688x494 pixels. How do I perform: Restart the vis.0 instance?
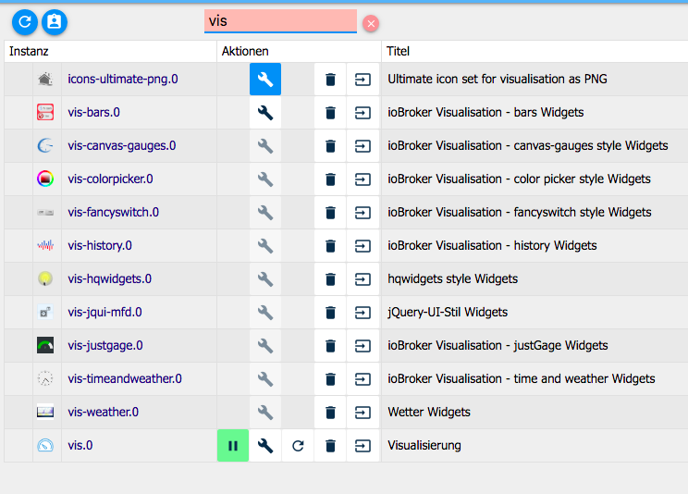tap(298, 446)
